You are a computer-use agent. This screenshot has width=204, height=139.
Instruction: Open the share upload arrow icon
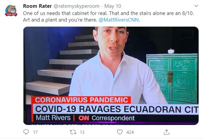tap(166, 132)
